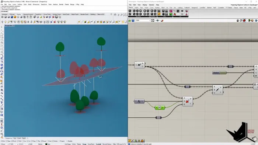Choose blue sphere display mode in Rhino Display toolbar
This screenshot has height=145, width=258.
pos(12,17)
